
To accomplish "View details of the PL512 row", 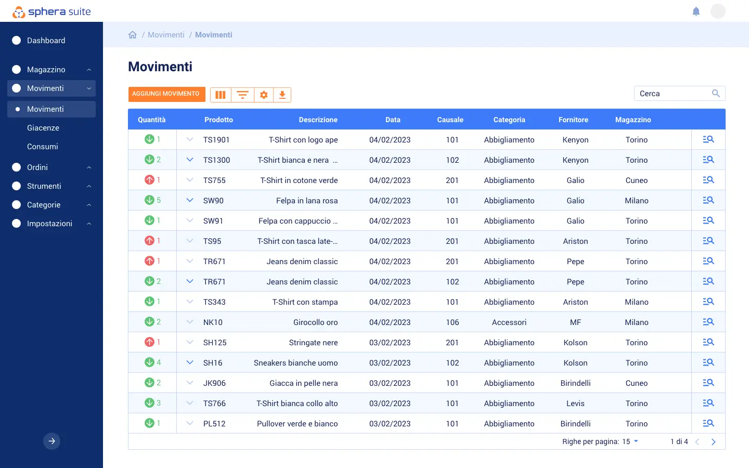I will pyautogui.click(x=708, y=423).
